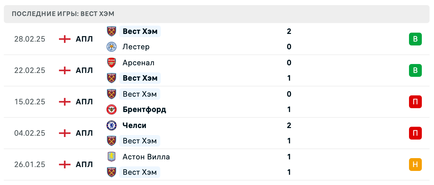Open the Астон Вилла team page
This screenshot has height=185, width=434.
pos(146,157)
